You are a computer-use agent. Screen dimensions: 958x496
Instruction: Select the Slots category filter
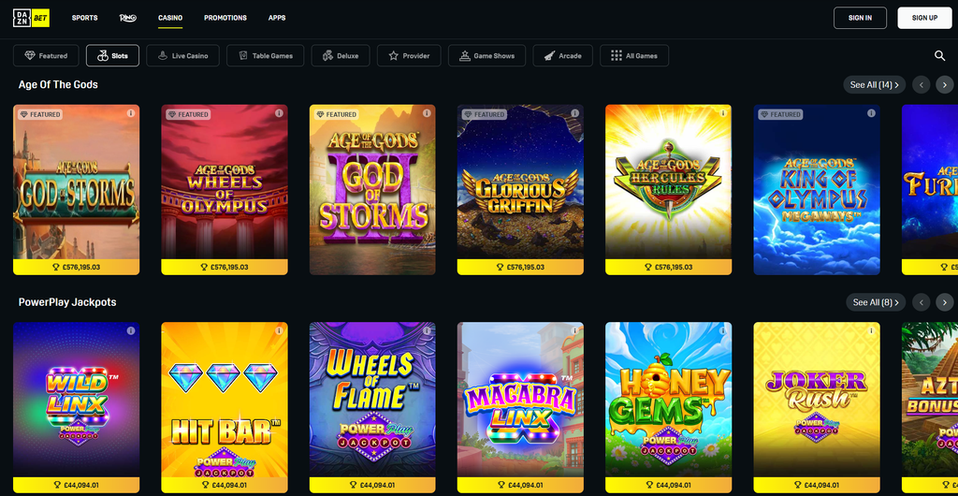[x=112, y=55]
